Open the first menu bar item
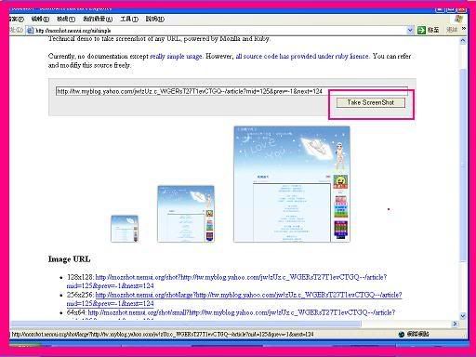 tap(16, 19)
